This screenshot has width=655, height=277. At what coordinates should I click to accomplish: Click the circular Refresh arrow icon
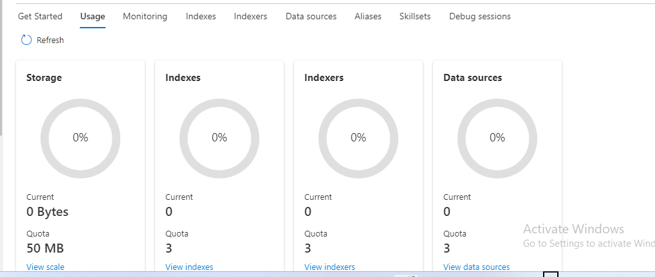click(26, 40)
